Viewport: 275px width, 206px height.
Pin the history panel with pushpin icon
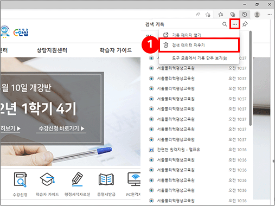(x=245, y=24)
